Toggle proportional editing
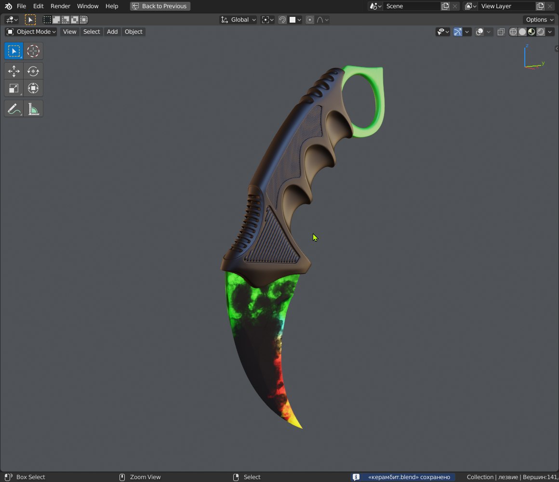 click(x=310, y=20)
